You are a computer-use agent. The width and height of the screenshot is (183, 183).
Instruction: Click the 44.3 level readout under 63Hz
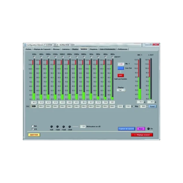click(34, 102)
